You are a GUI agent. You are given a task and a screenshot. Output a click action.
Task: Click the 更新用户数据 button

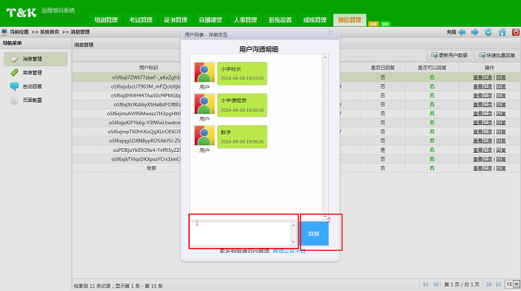(450, 55)
